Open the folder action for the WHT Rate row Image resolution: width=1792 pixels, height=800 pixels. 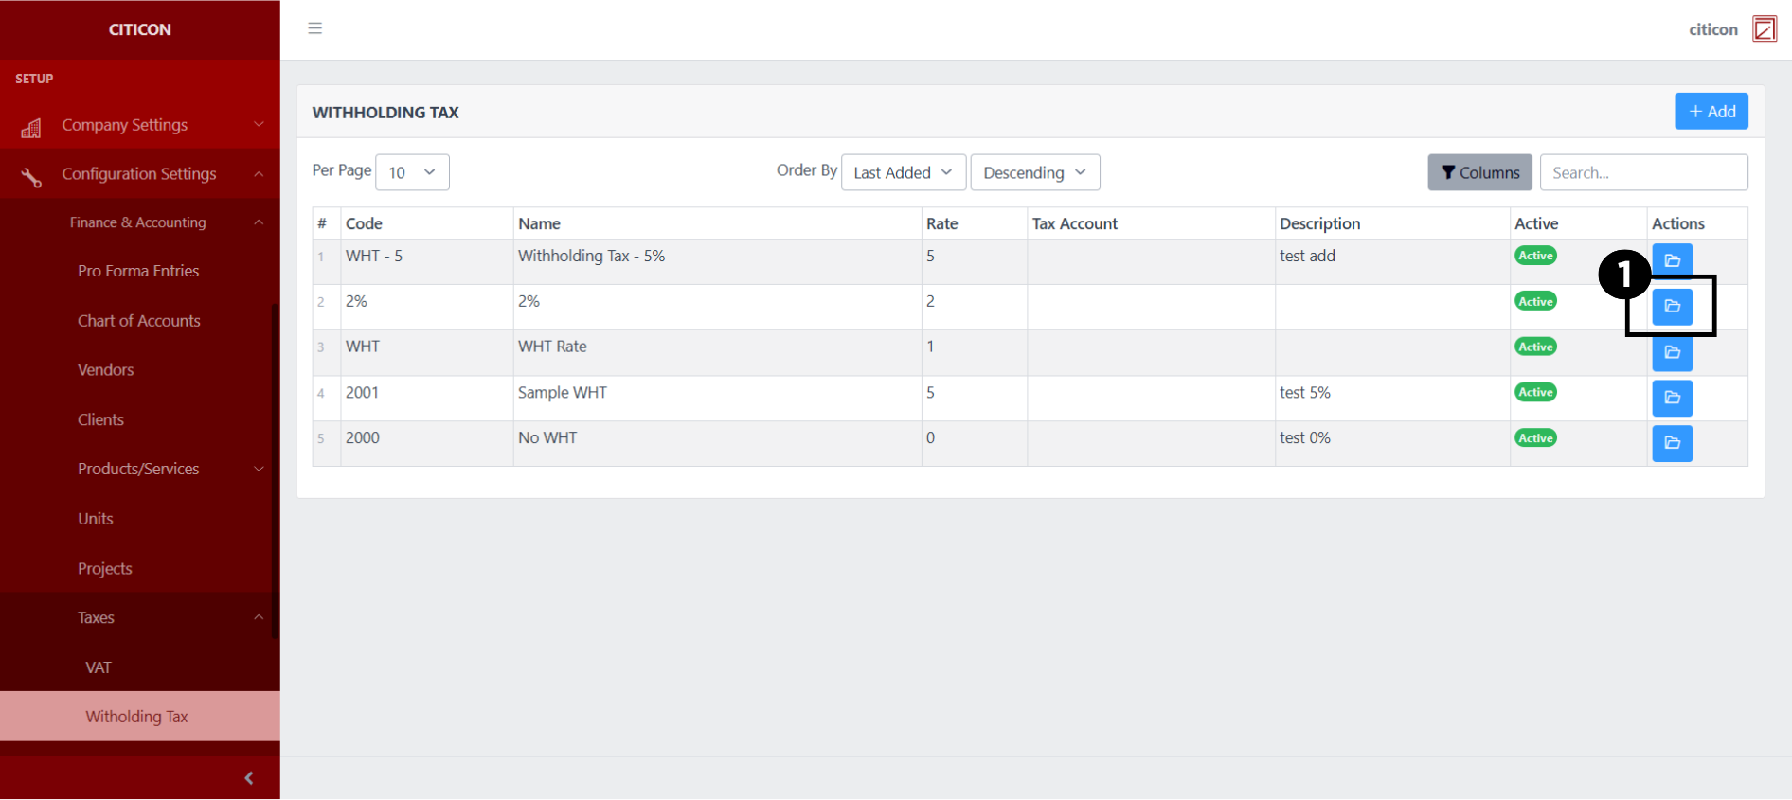[1672, 352]
